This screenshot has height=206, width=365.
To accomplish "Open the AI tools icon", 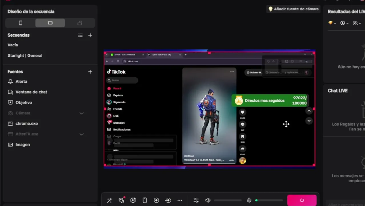I will [133, 201].
